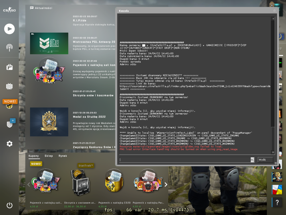
Task: Click the news timestamp 2022-02-22 00:28:57
Action: [x=85, y=16]
